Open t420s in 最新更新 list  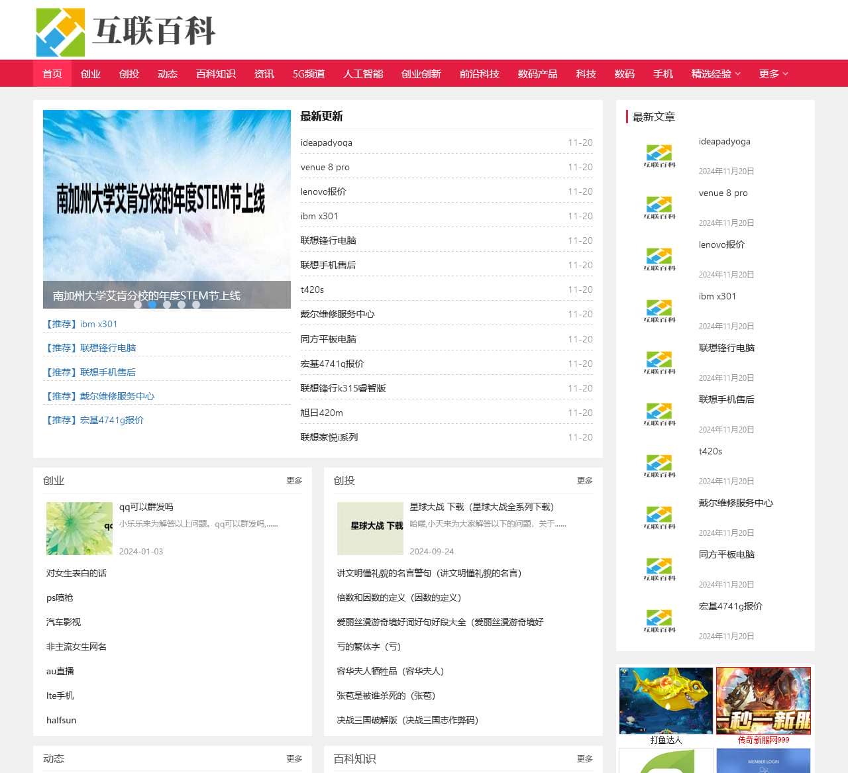pos(312,289)
